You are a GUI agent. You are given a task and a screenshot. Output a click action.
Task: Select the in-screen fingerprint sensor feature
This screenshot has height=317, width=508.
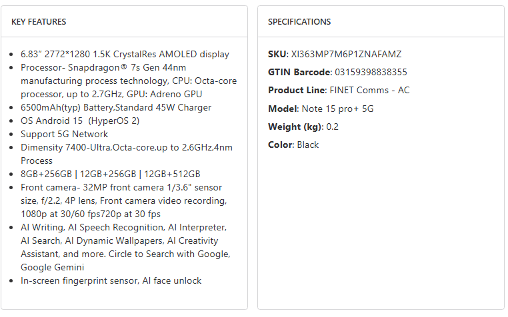point(111,280)
